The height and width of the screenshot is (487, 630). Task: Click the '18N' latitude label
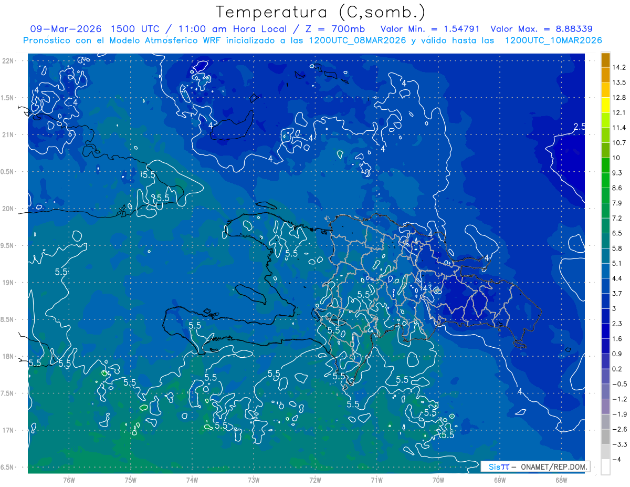pyautogui.click(x=8, y=356)
